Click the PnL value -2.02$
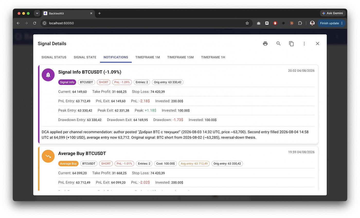Image resolution: width=360 pixels, height=218 pixels. coord(144,182)
